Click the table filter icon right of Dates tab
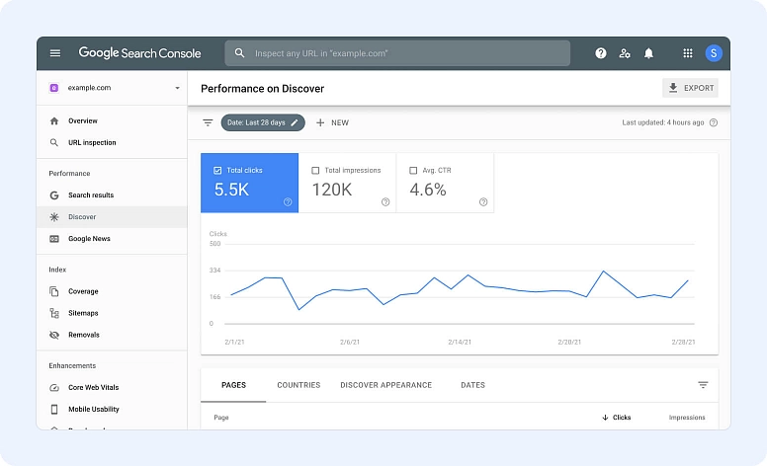Viewport: 767px width, 466px height. tap(703, 385)
